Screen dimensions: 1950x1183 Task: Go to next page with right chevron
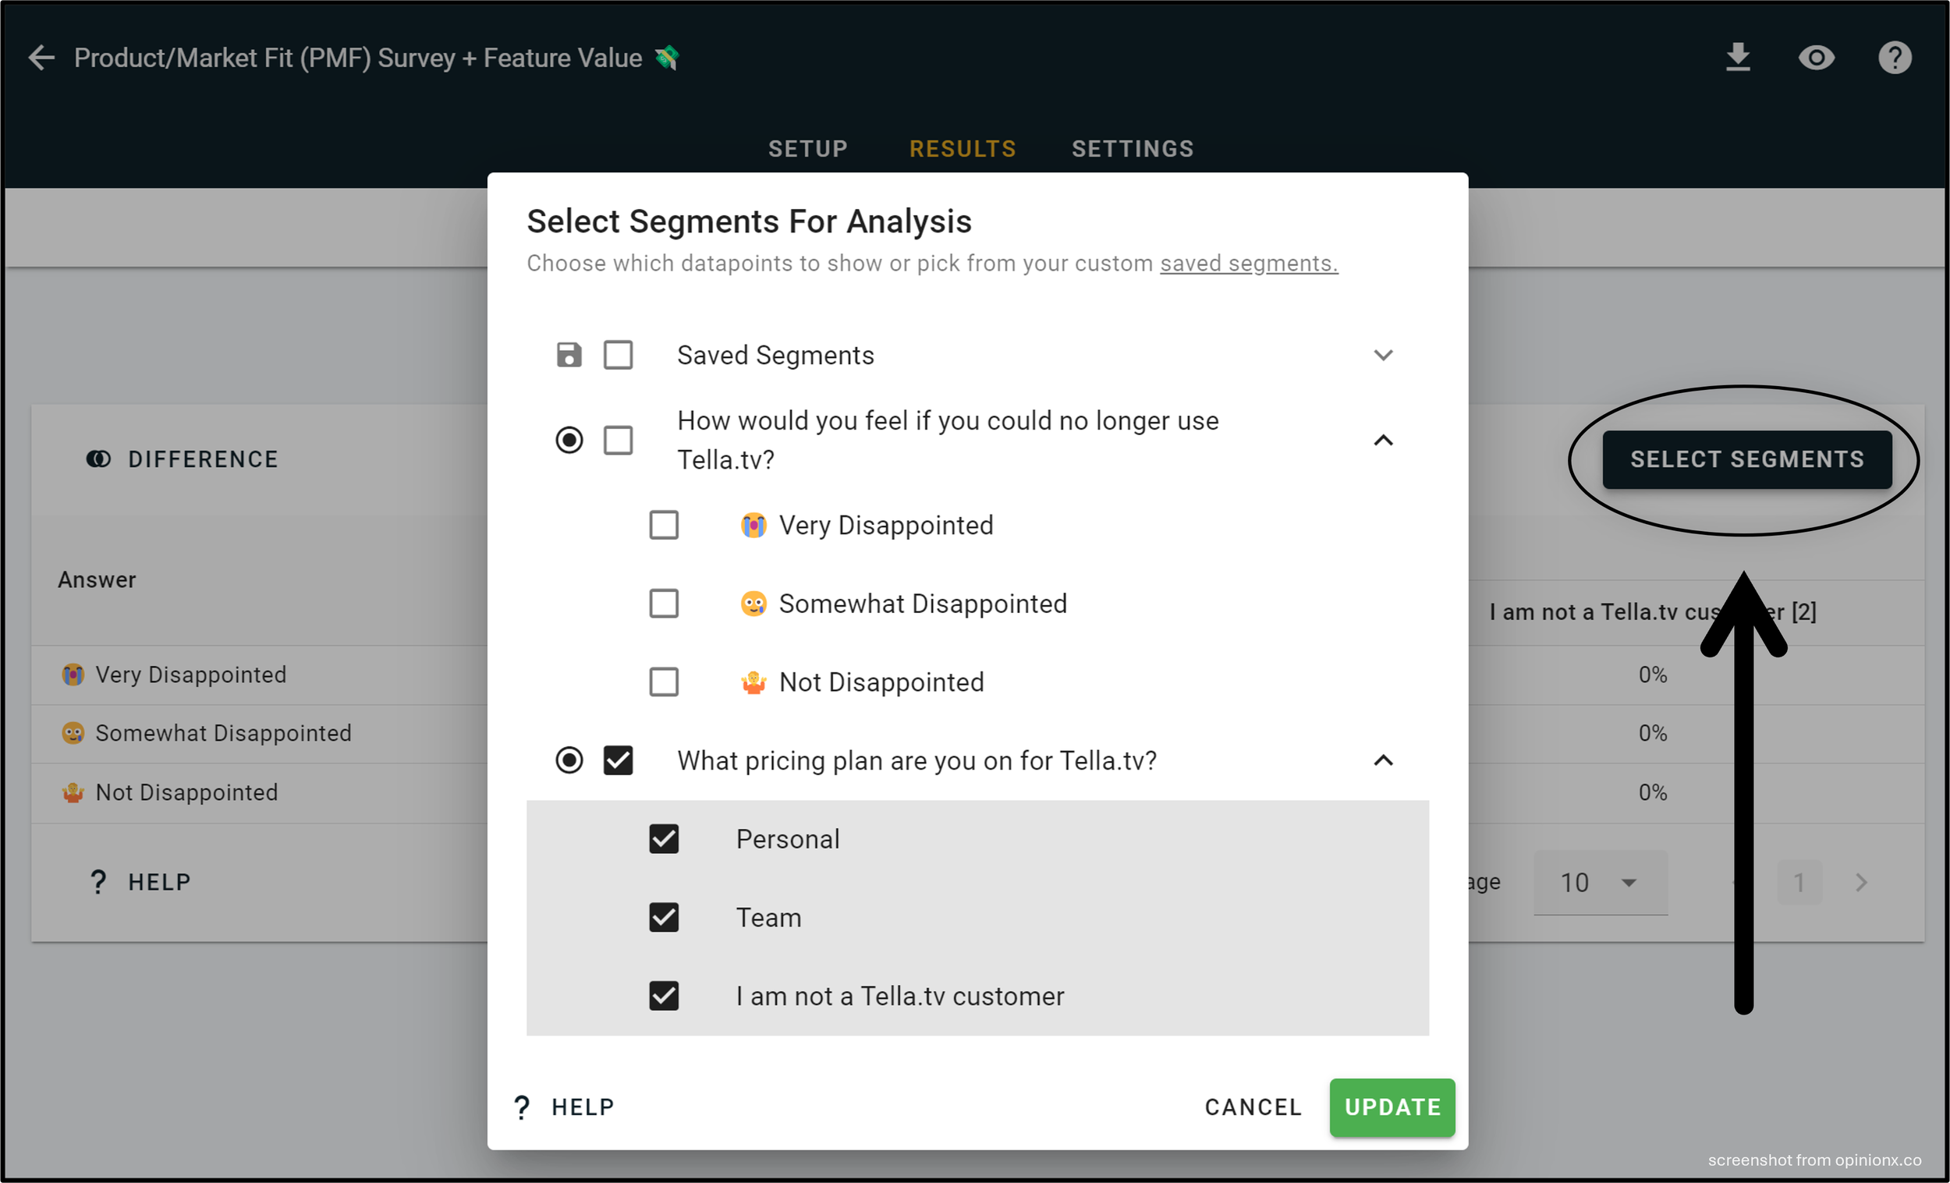click(1861, 882)
